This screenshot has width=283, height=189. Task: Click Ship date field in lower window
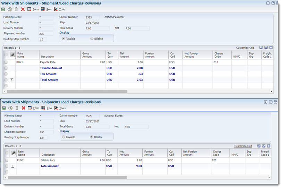[x=92, y=121]
